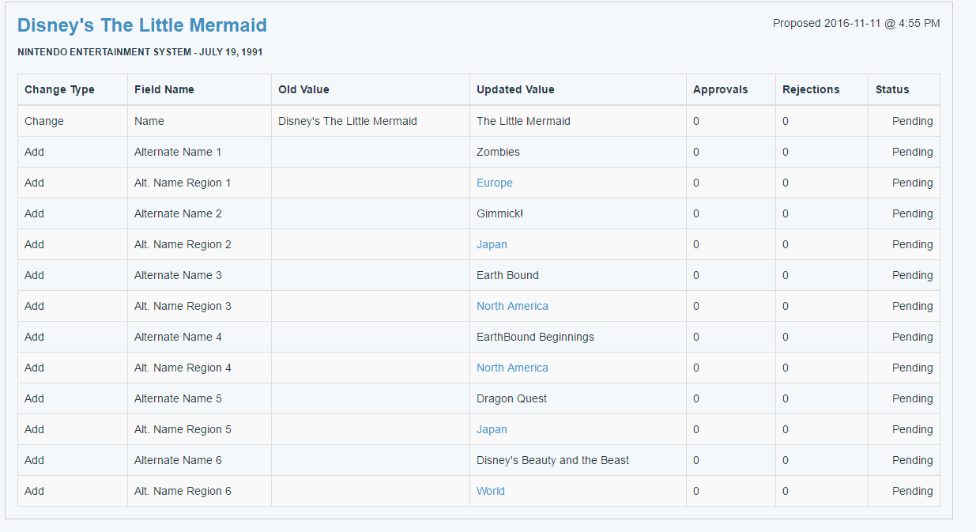Viewport: 976px width, 532px height.
Task: Click the Alt. Name Region 3 field cell
Action: [x=199, y=306]
